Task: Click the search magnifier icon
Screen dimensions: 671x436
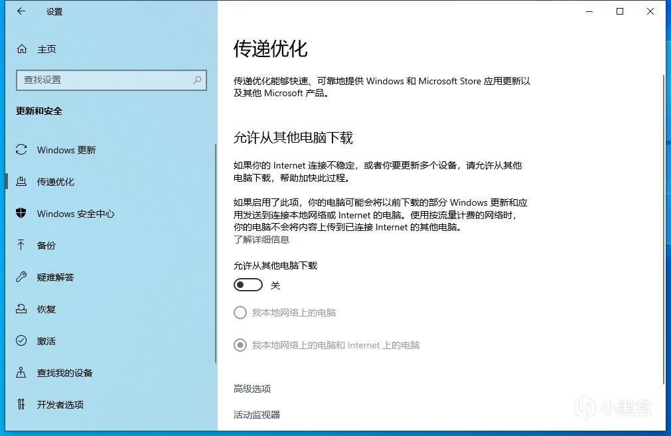Action: [197, 80]
